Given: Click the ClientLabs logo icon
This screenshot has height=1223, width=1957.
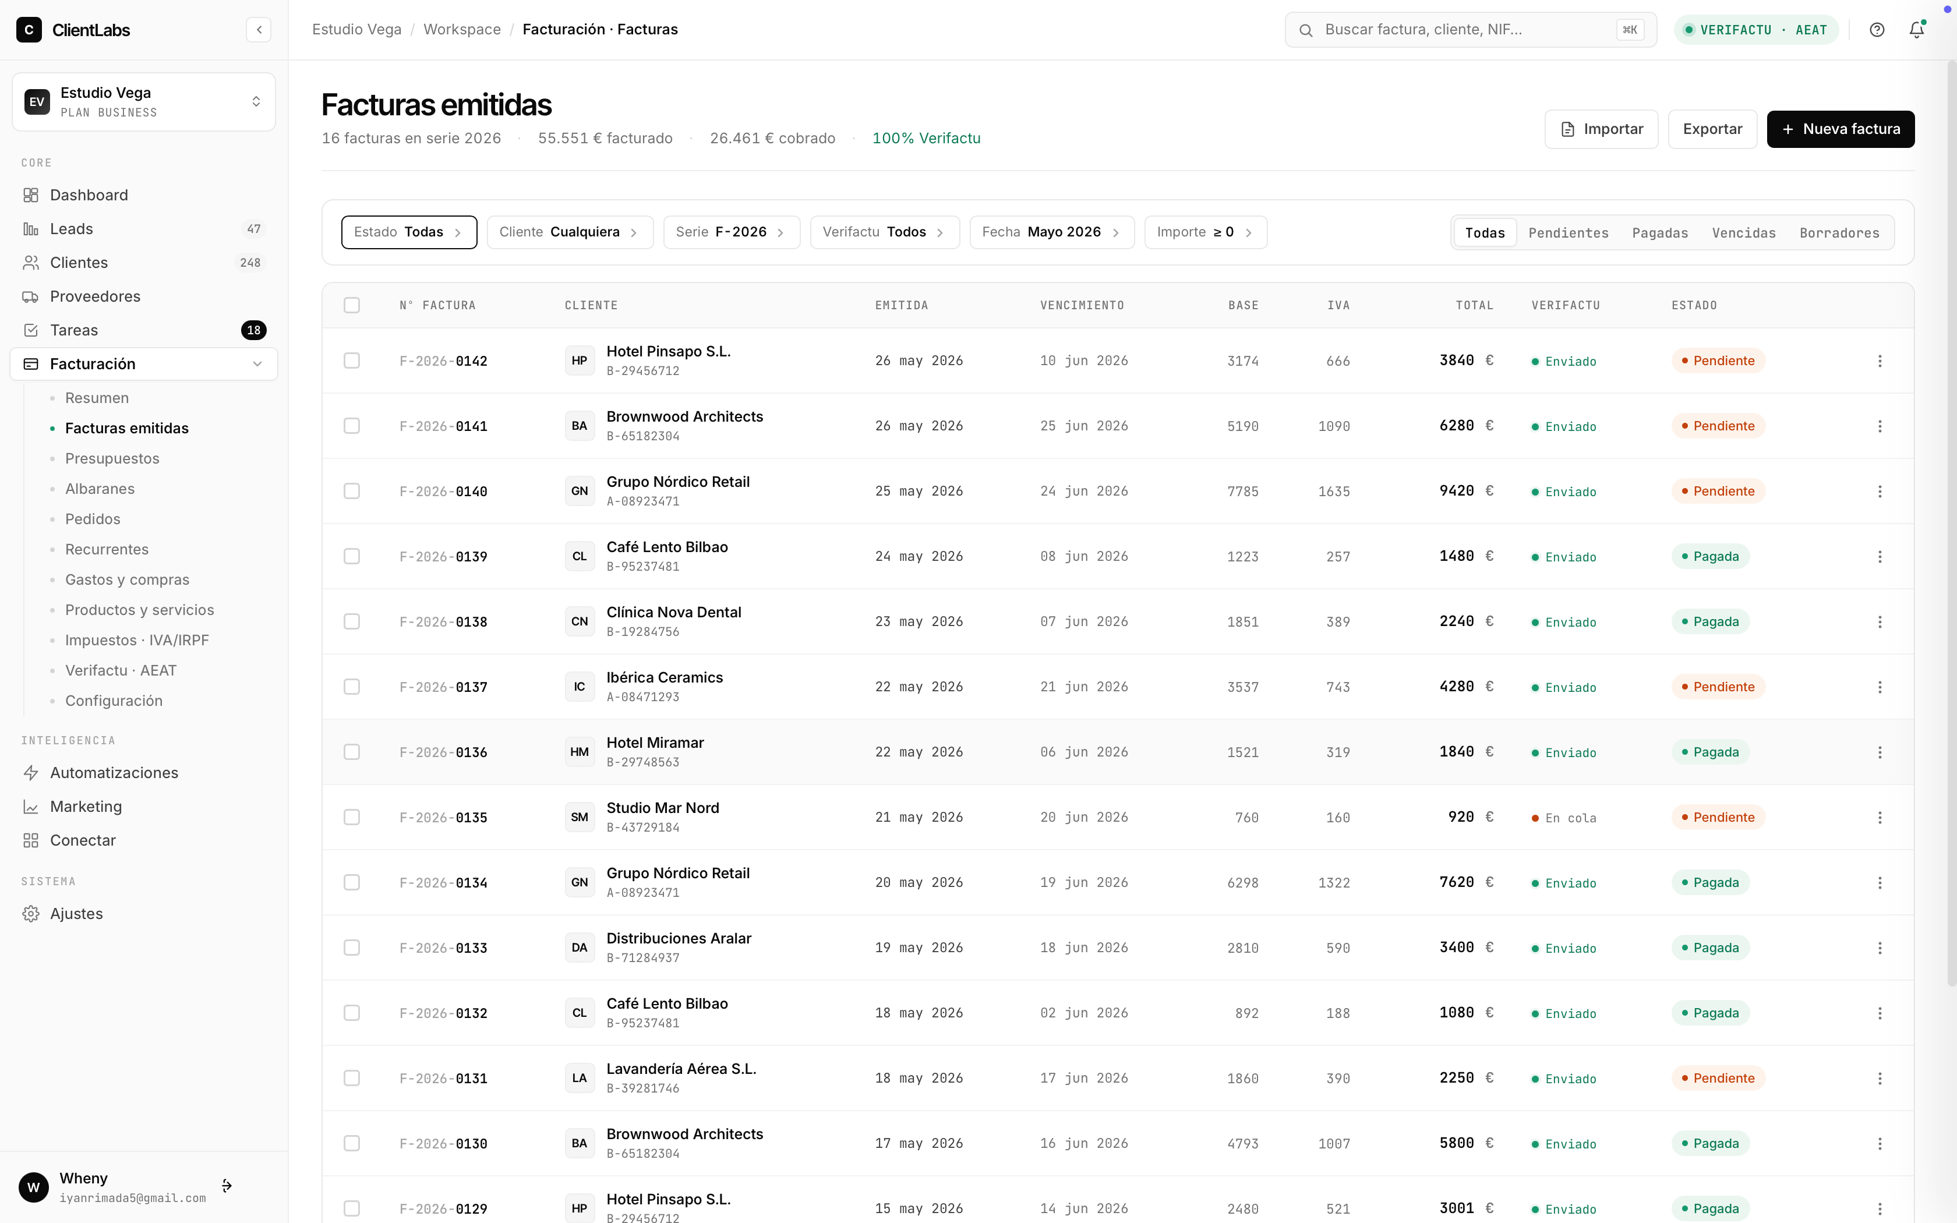Looking at the screenshot, I should click(x=29, y=30).
